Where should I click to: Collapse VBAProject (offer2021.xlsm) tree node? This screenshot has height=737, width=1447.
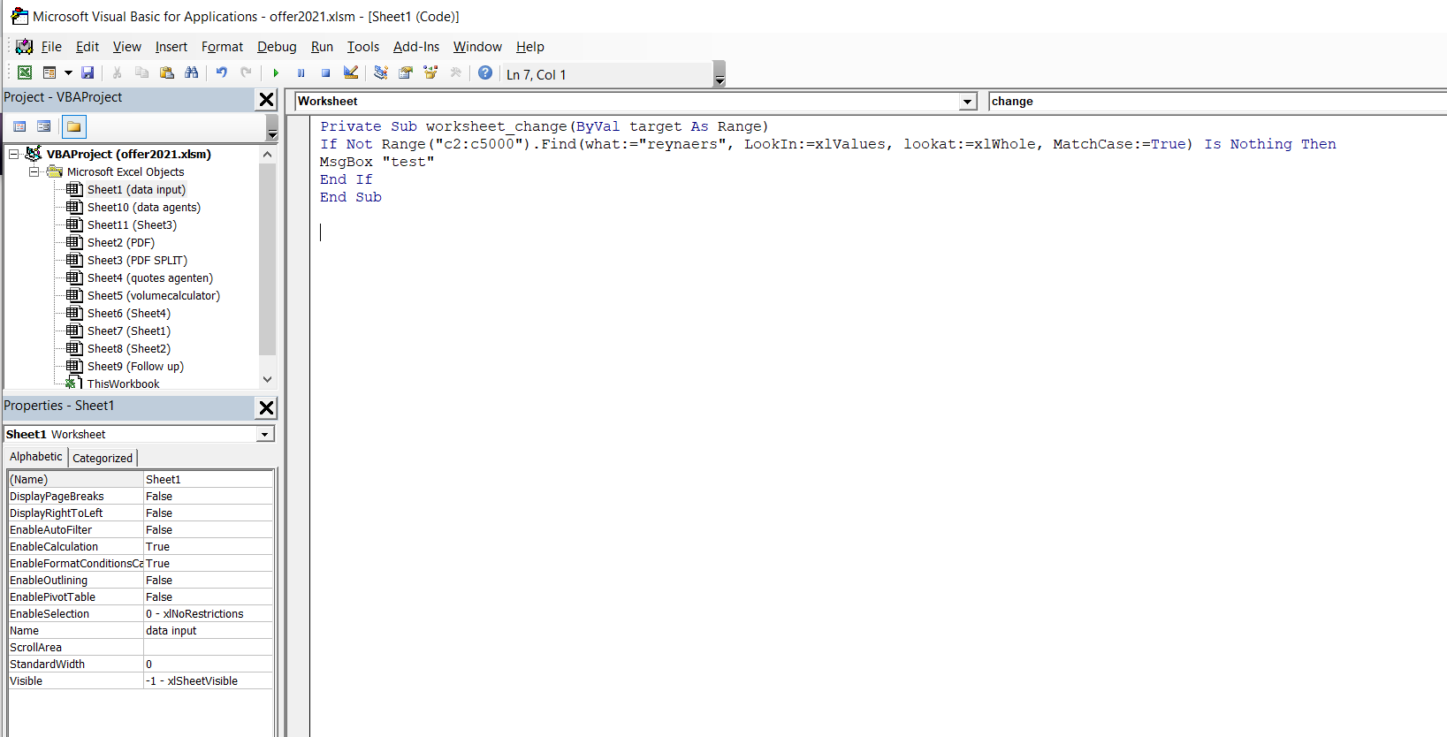pyautogui.click(x=14, y=154)
